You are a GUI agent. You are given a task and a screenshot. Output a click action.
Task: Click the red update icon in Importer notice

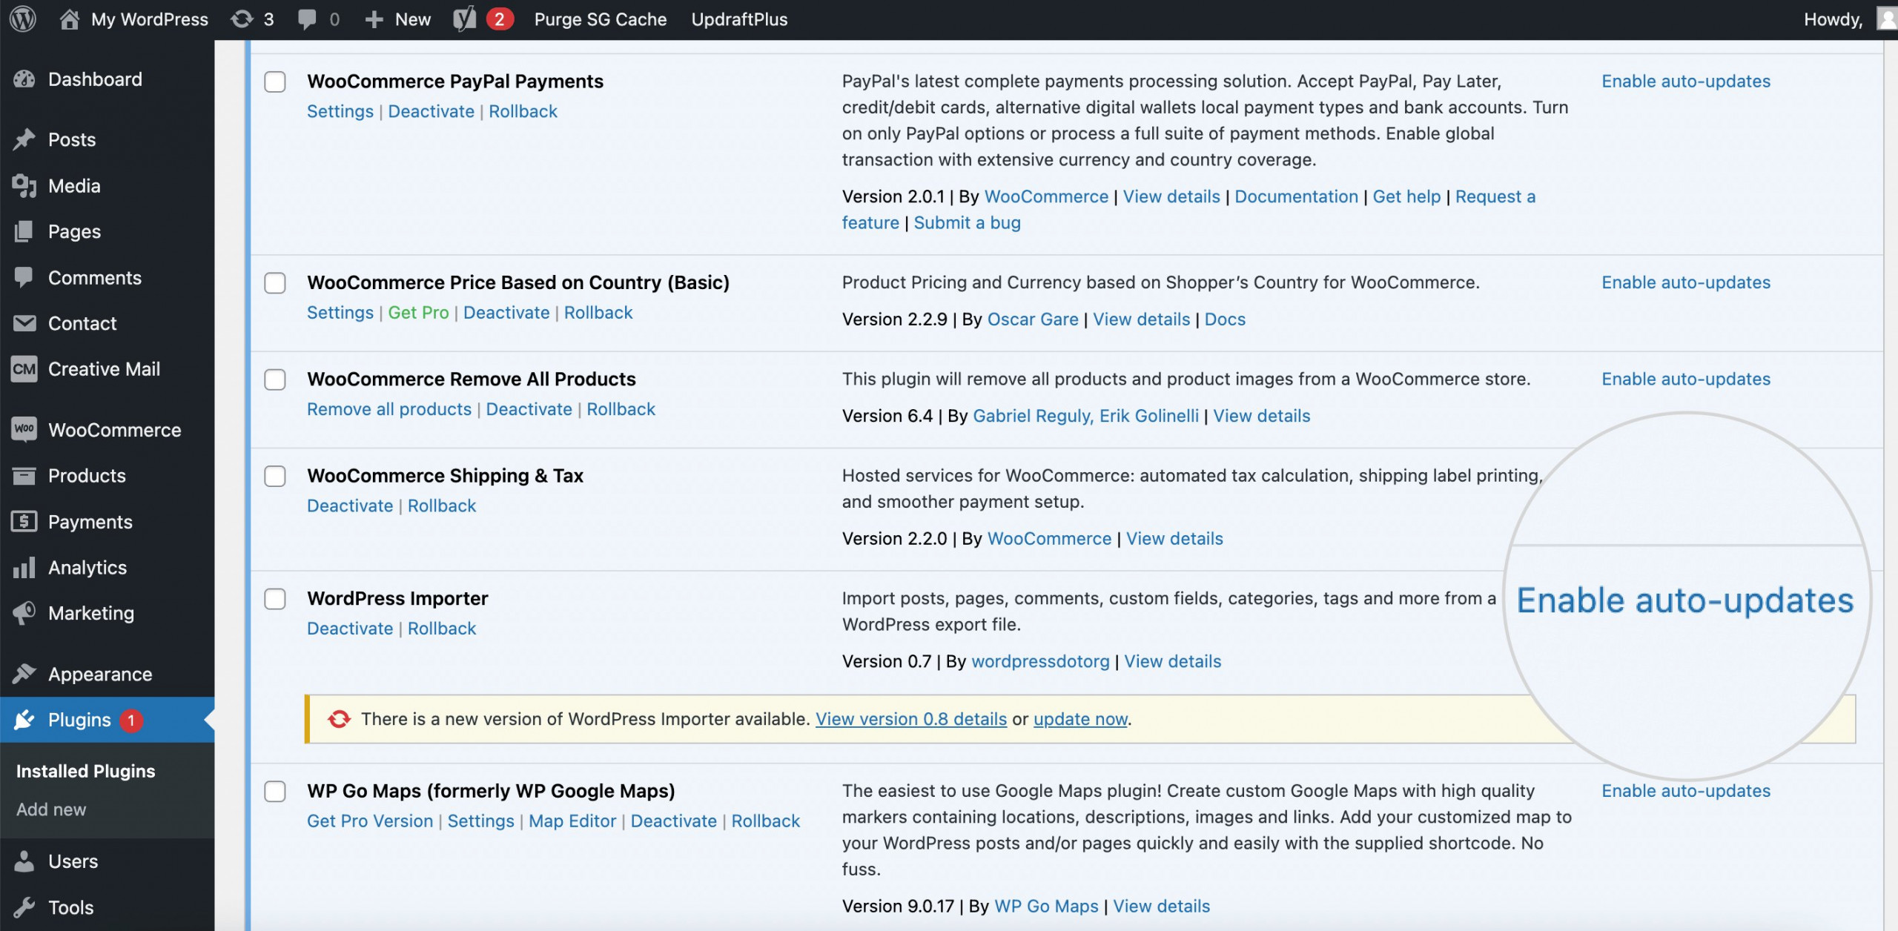point(339,719)
